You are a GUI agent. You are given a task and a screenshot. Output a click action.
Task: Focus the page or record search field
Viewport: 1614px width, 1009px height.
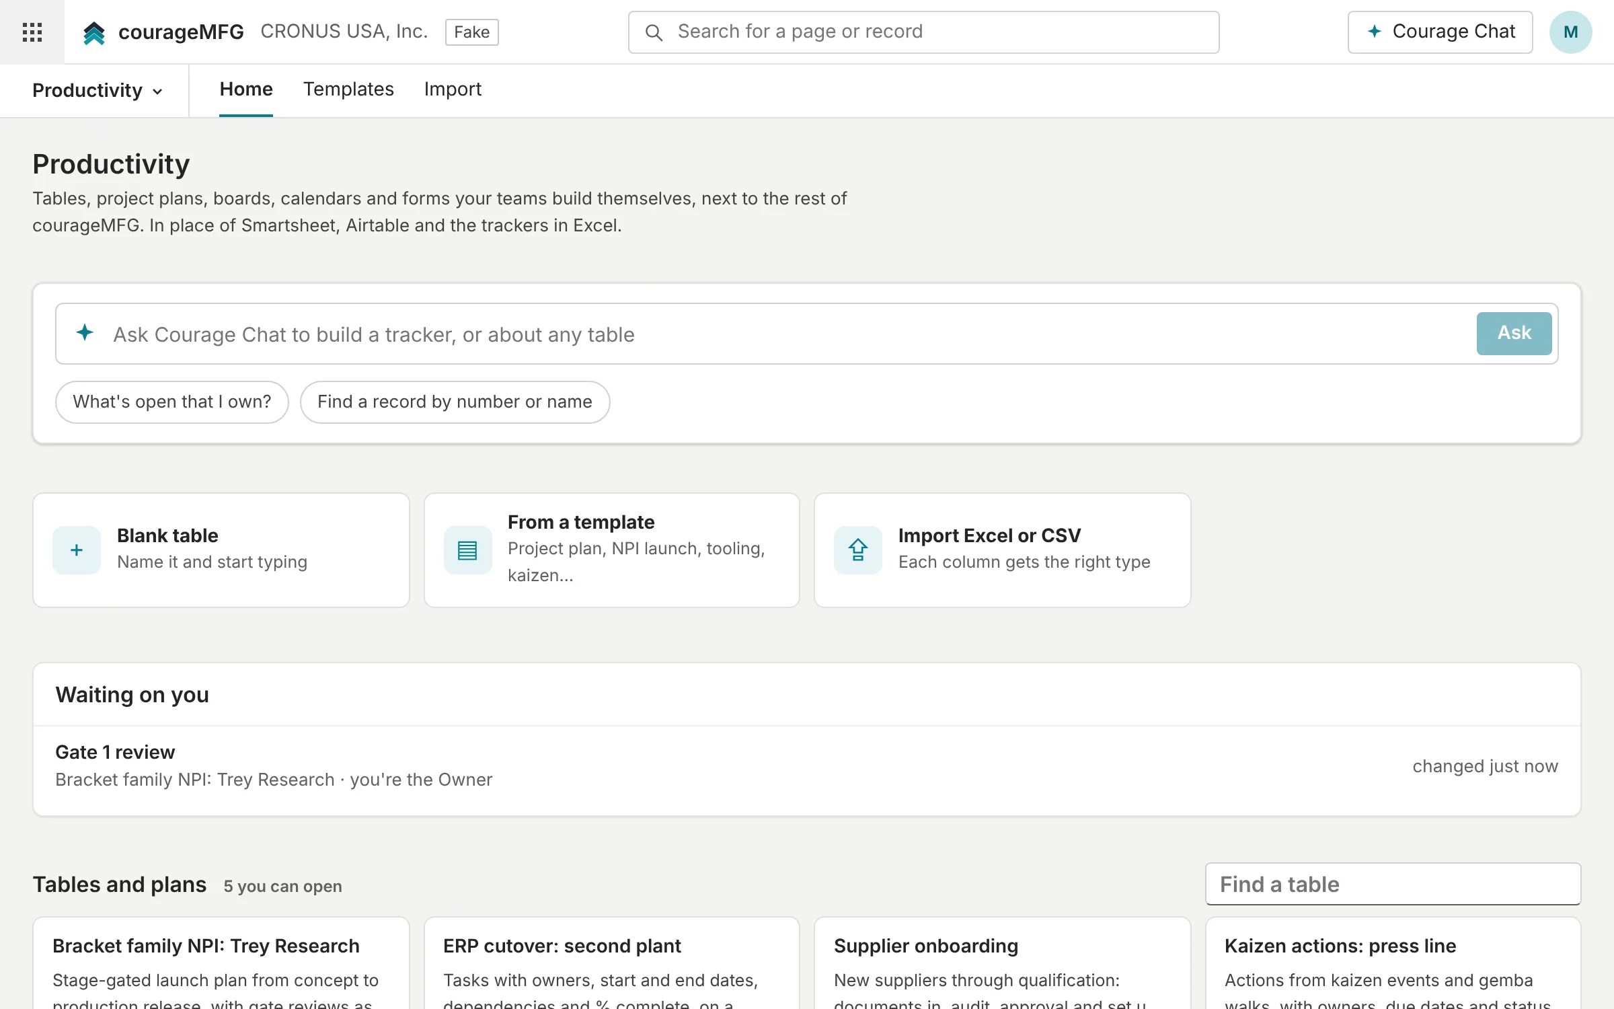coord(923,32)
